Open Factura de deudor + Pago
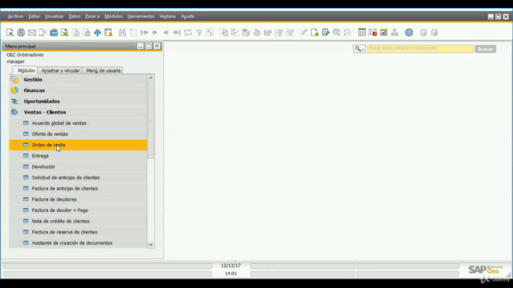513x288 pixels. click(x=78, y=210)
